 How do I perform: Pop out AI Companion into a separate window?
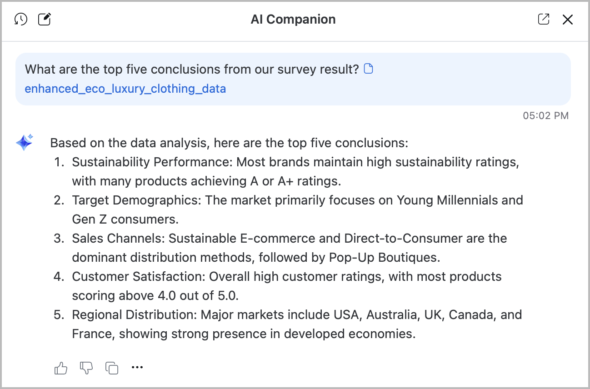click(x=544, y=20)
